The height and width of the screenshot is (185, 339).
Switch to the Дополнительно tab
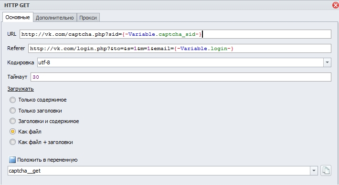55,18
